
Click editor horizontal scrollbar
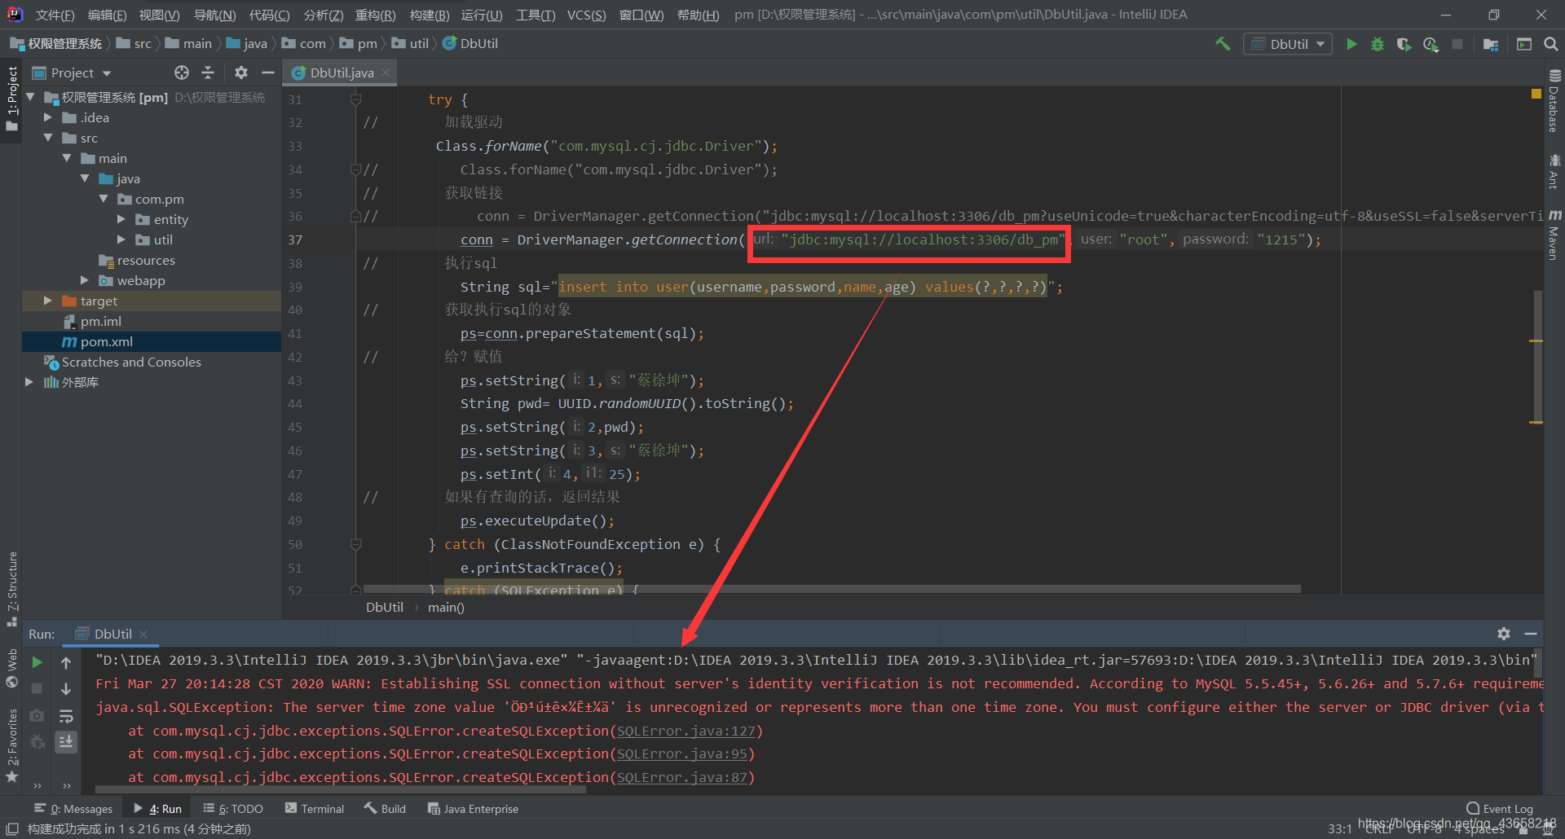click(831, 588)
